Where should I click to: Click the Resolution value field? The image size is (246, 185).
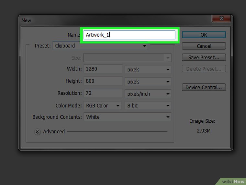pos(103,93)
